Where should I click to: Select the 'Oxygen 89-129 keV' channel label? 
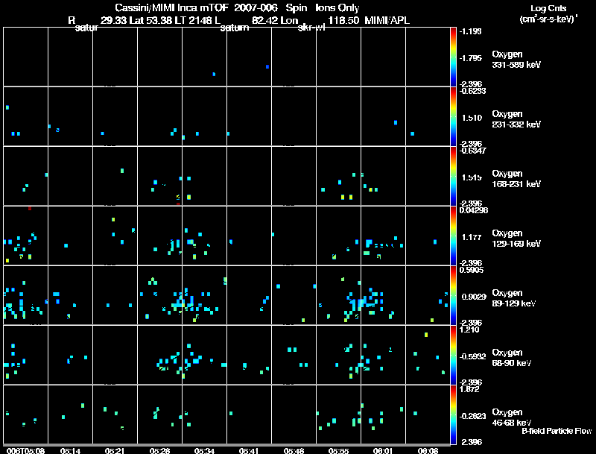(514, 298)
